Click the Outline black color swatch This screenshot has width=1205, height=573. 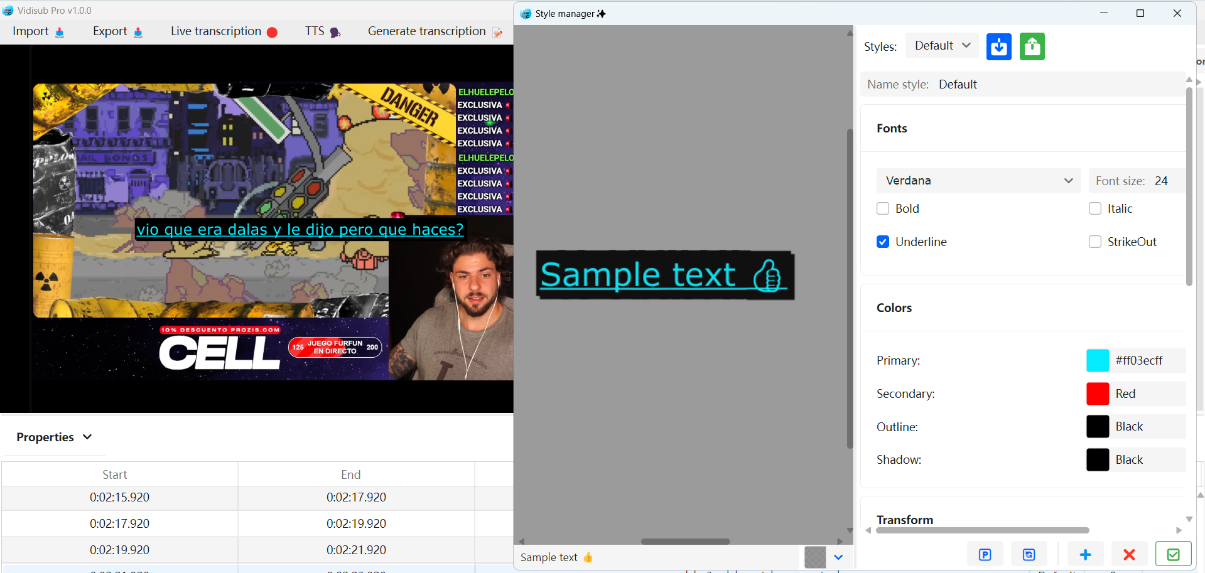[1098, 427]
